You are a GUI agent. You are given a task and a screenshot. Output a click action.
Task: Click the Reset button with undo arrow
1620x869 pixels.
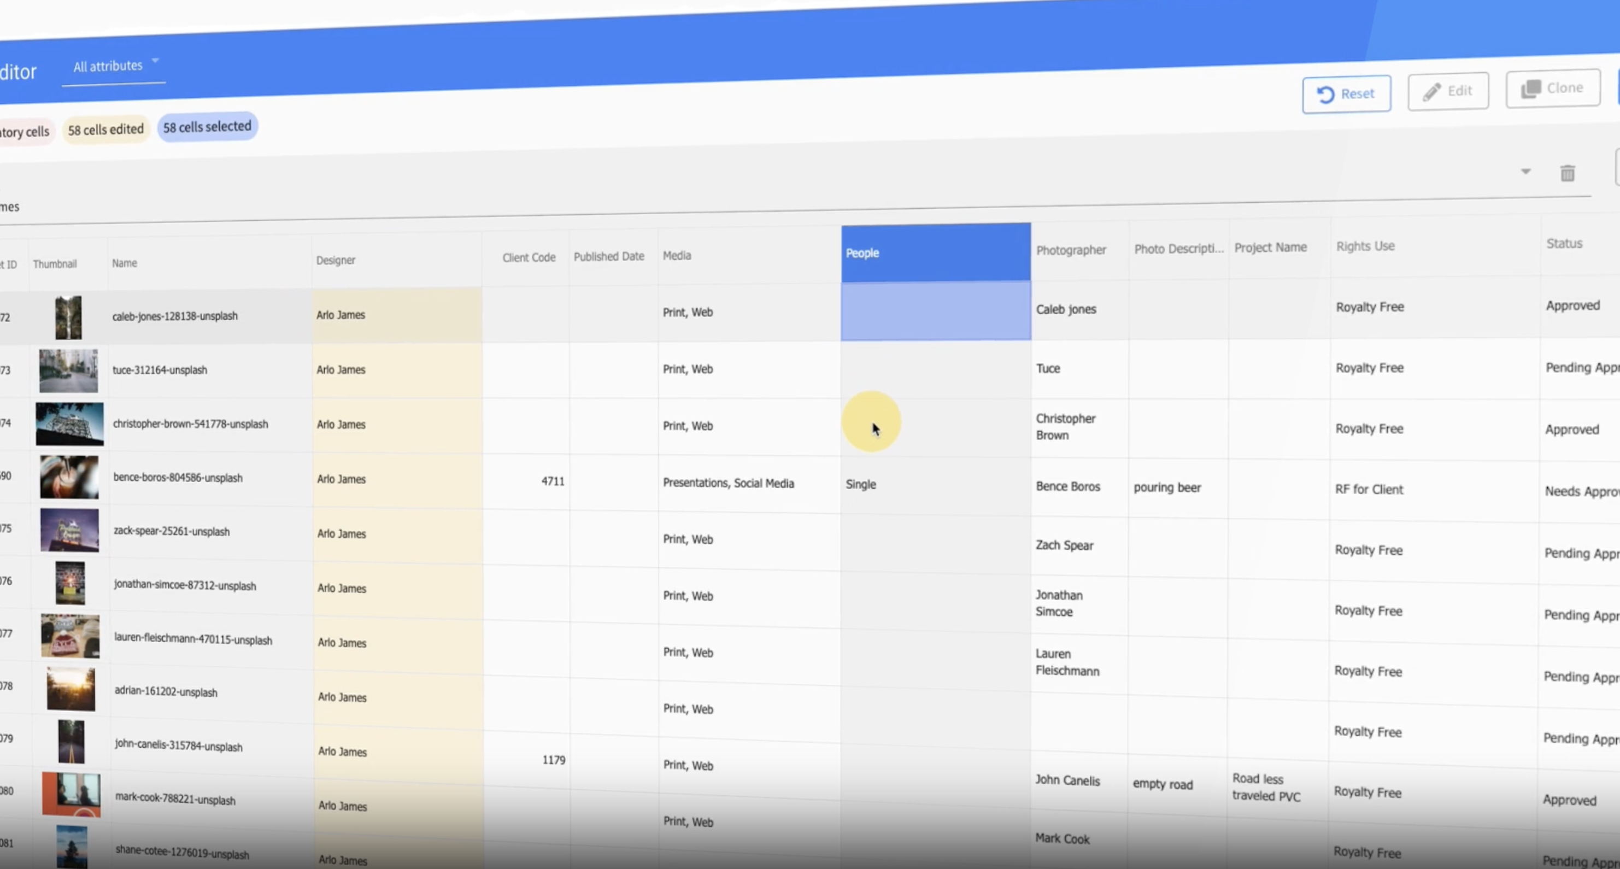point(1346,95)
